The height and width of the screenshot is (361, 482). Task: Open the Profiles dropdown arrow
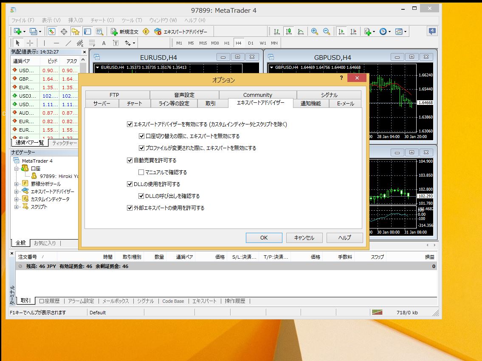[40, 32]
